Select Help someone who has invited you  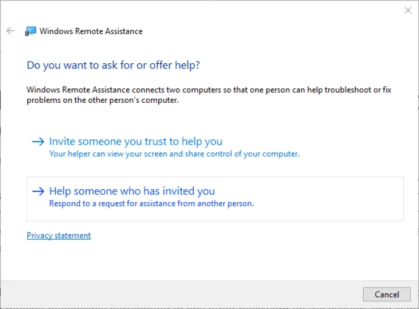(x=132, y=191)
